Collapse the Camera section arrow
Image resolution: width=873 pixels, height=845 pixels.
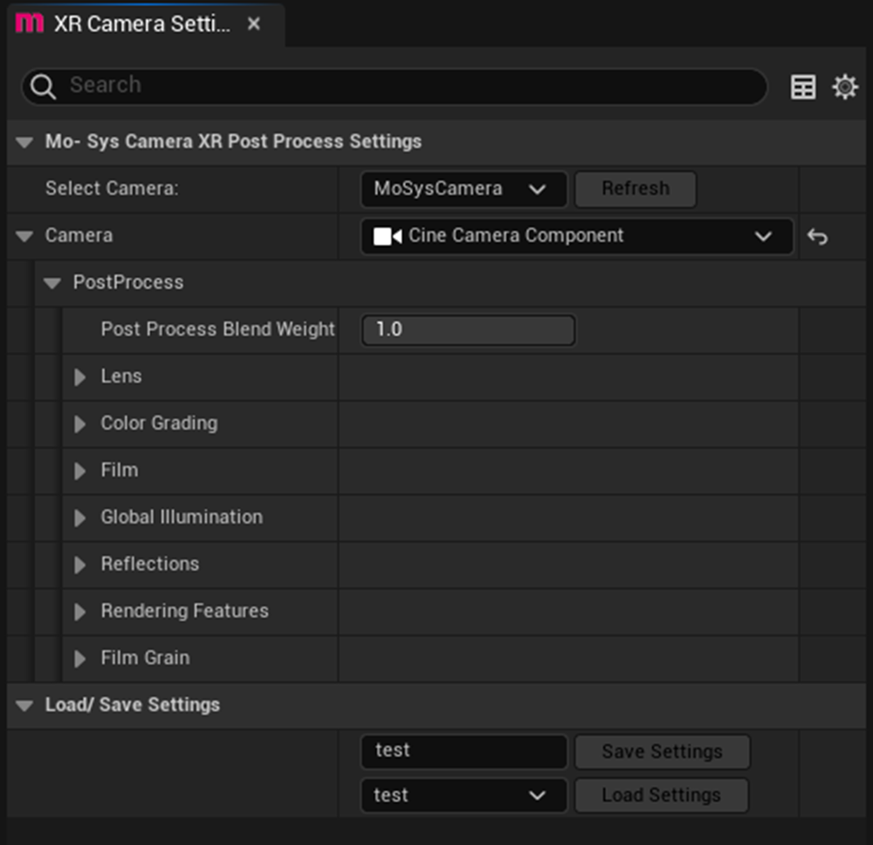click(24, 236)
